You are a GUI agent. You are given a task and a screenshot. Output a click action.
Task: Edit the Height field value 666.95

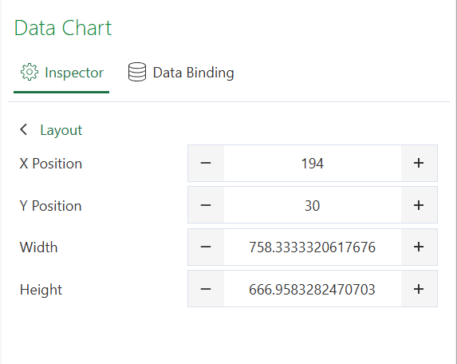313,289
